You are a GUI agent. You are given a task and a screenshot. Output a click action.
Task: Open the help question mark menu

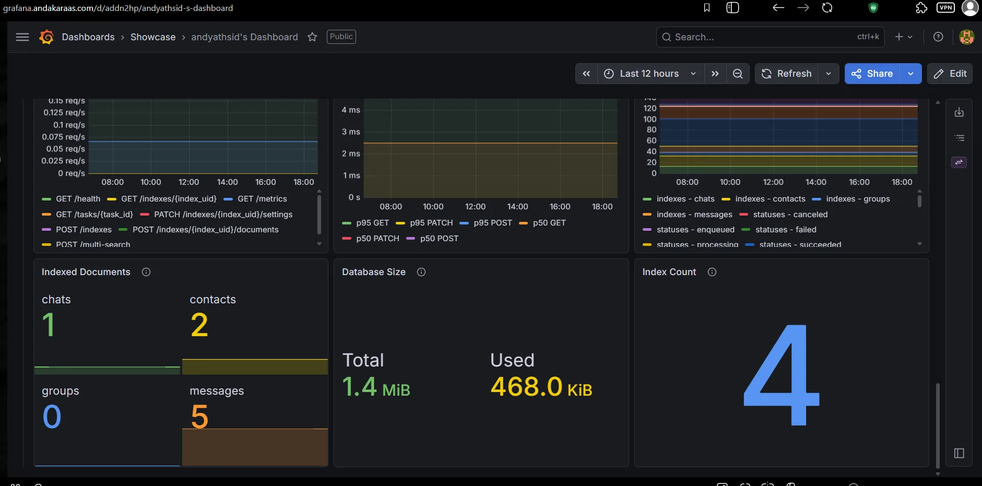[x=938, y=37]
